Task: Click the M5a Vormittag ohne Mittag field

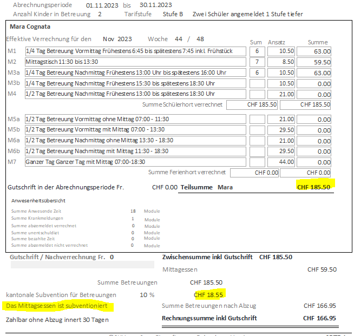Action: coord(135,119)
